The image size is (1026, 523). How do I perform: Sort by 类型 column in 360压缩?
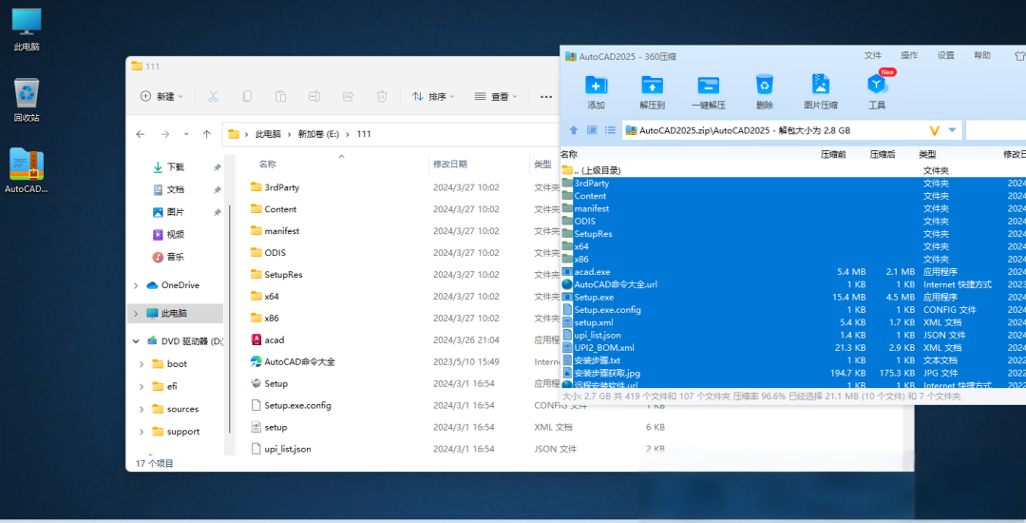pyautogui.click(x=927, y=154)
